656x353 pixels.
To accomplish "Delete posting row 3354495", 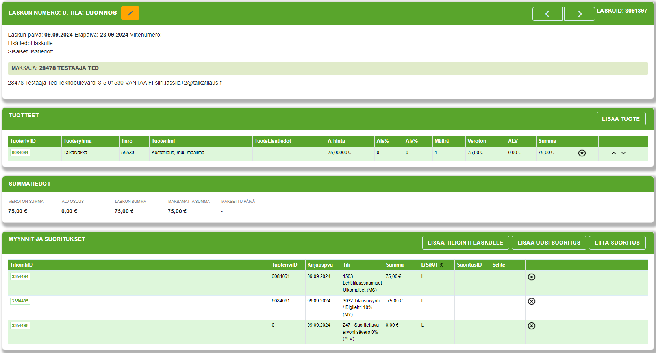I will (x=532, y=301).
